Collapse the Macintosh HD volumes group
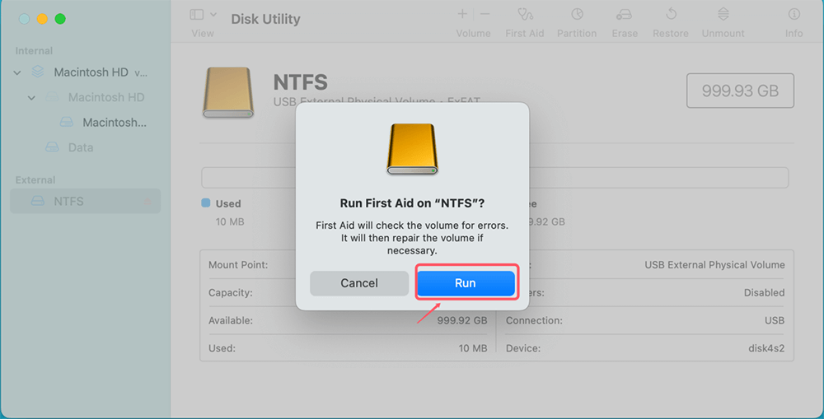This screenshot has width=824, height=419. 17,72
